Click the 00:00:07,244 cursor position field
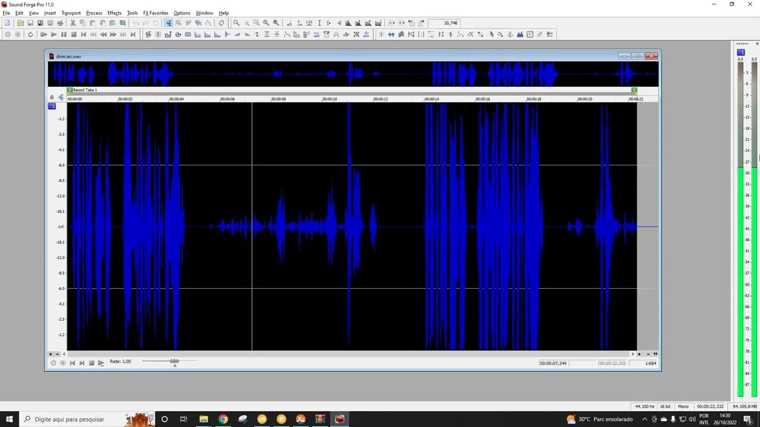Screen dimensions: 760x427 click(553, 363)
